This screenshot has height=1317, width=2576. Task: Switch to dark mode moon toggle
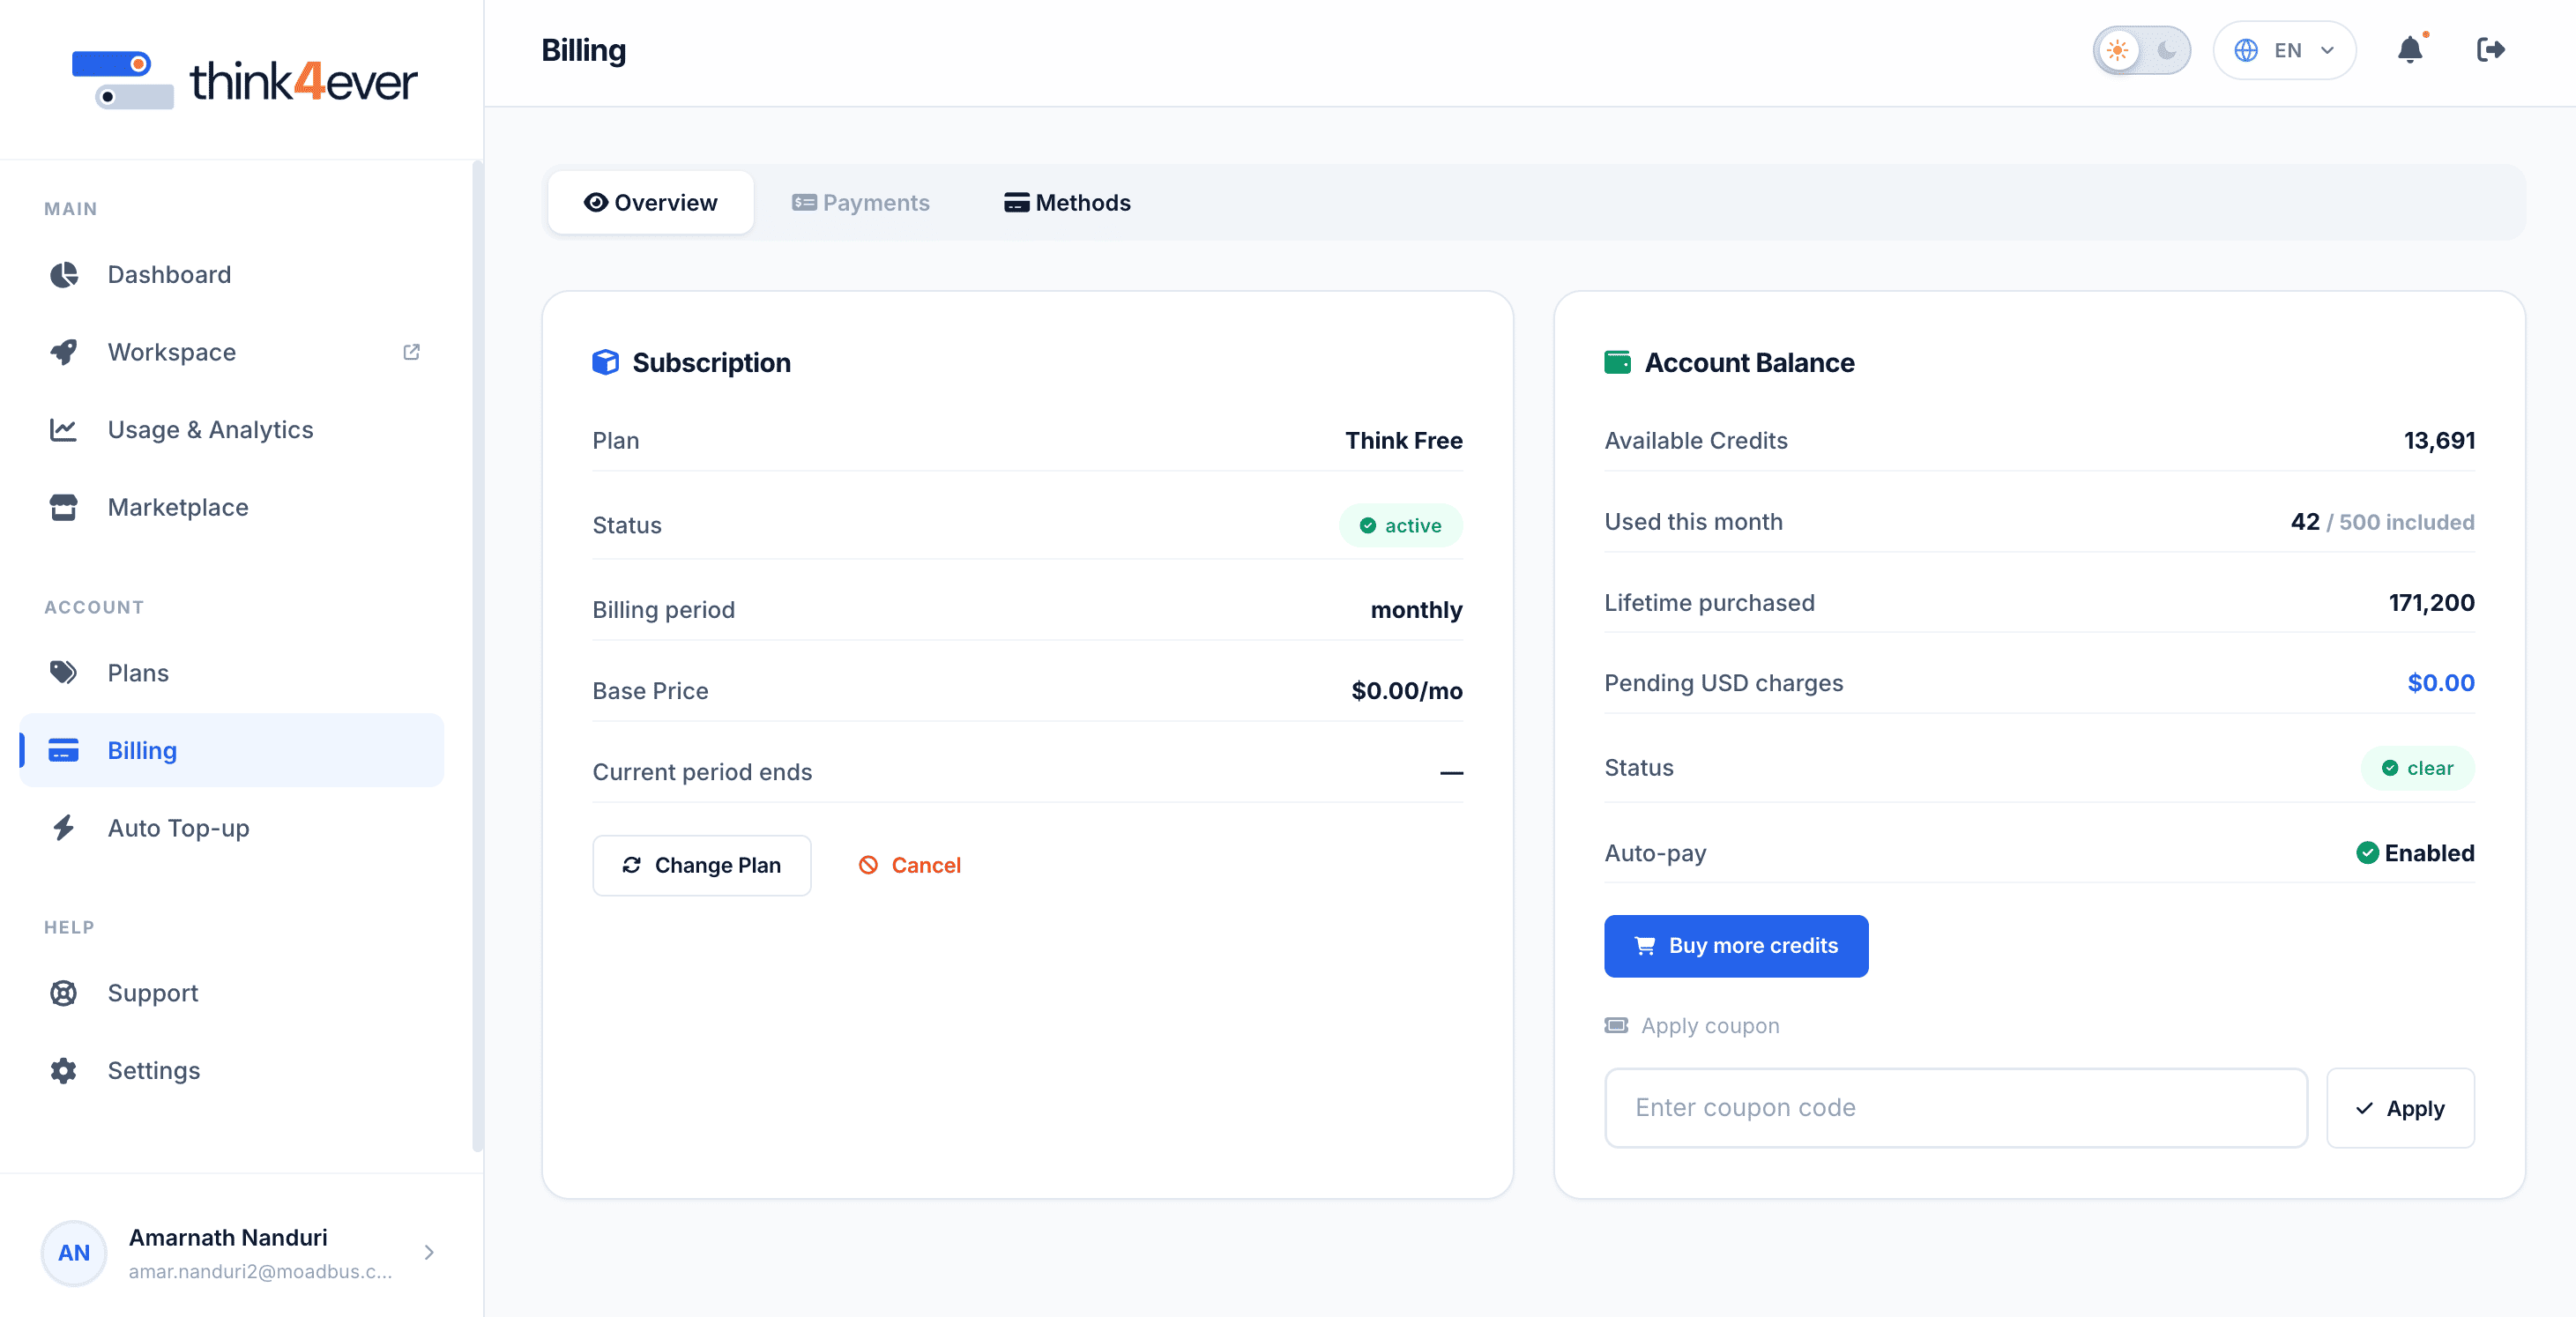point(2166,50)
